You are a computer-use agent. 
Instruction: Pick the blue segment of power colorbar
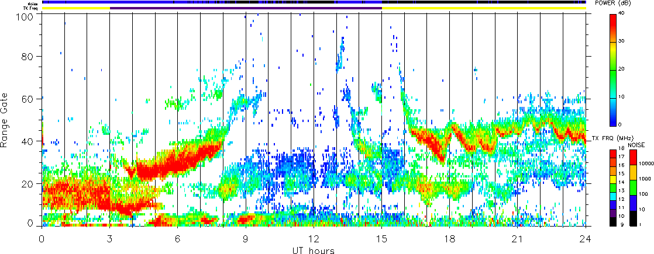pyautogui.click(x=612, y=120)
